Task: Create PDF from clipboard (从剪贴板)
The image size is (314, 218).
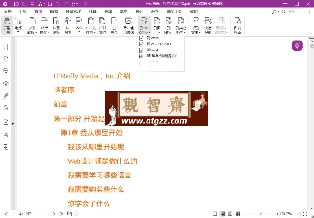Action: [56, 25]
